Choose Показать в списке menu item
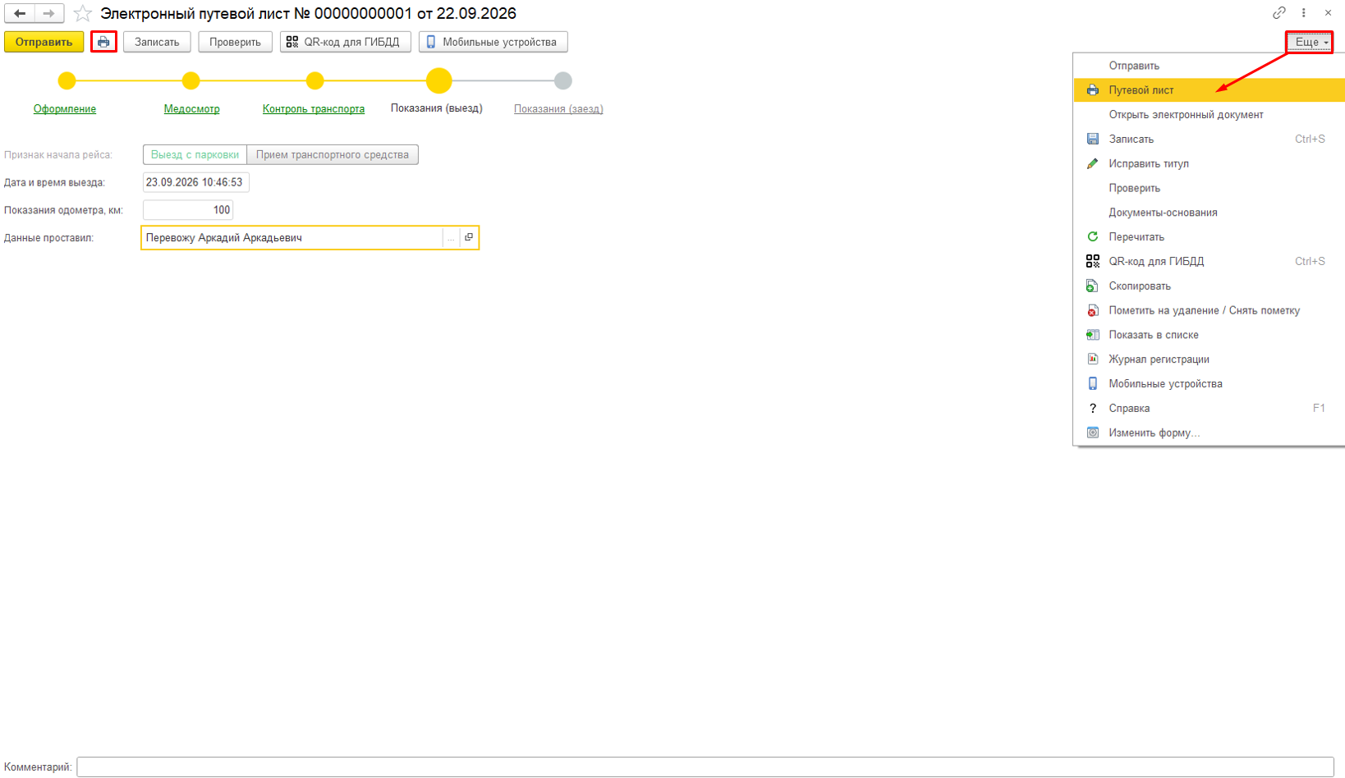 1209,335
